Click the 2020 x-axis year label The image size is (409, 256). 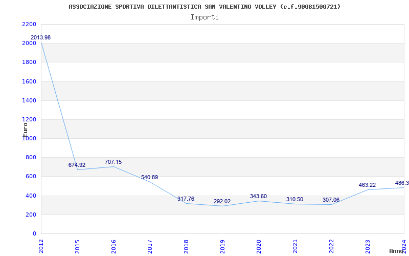coord(259,246)
